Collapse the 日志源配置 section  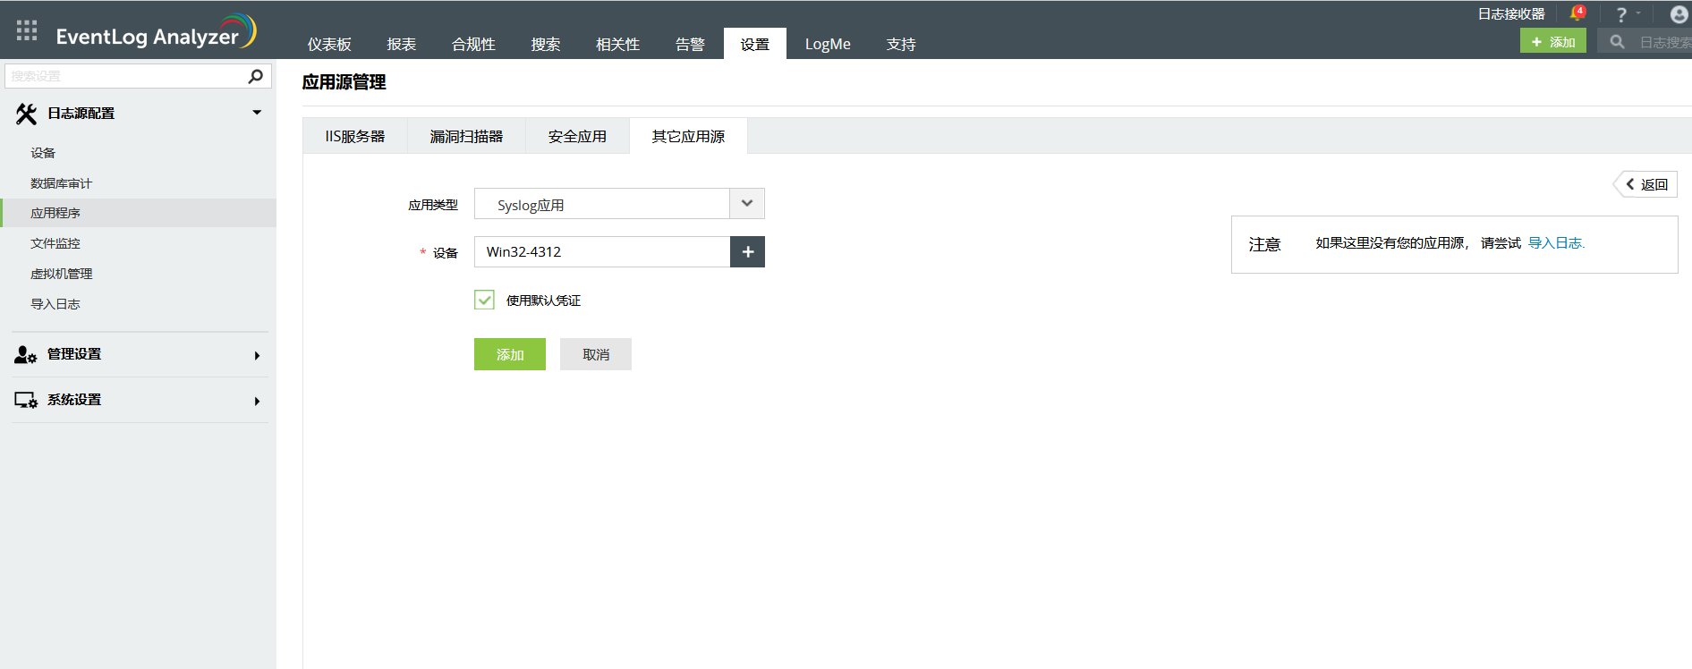coord(257,113)
